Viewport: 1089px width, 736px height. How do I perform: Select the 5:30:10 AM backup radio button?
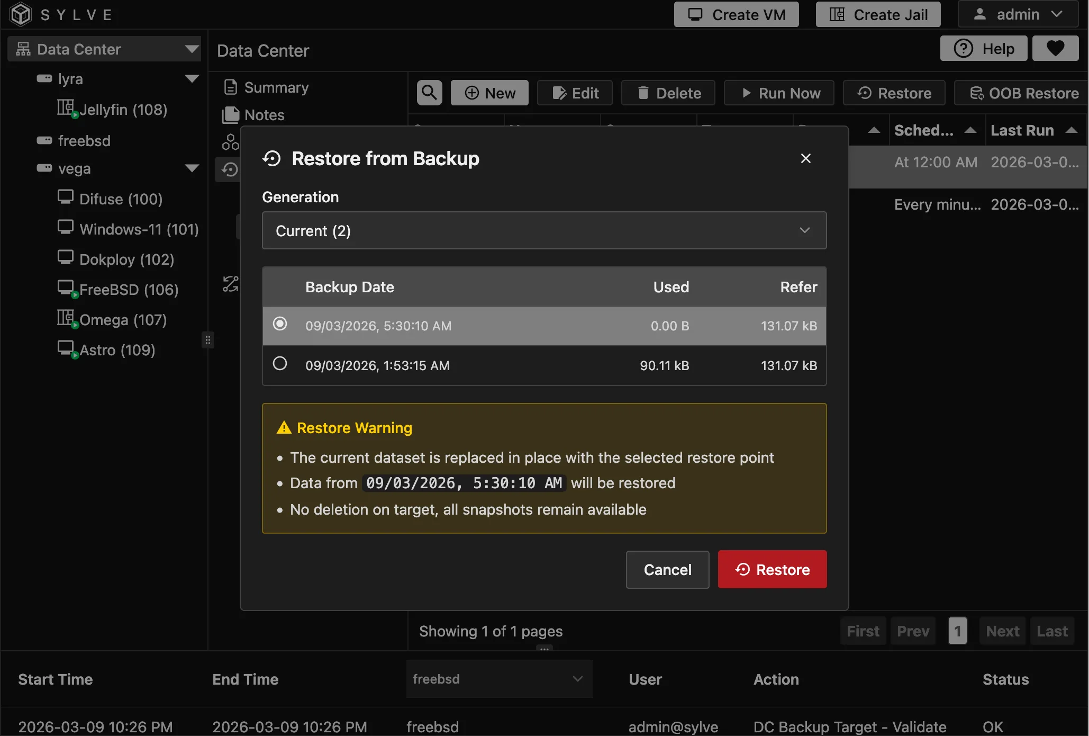point(280,324)
